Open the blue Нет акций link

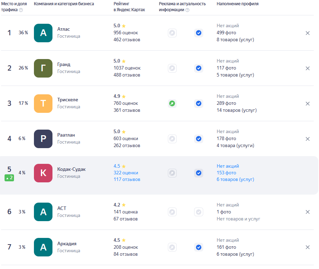pyautogui.click(x=228, y=166)
